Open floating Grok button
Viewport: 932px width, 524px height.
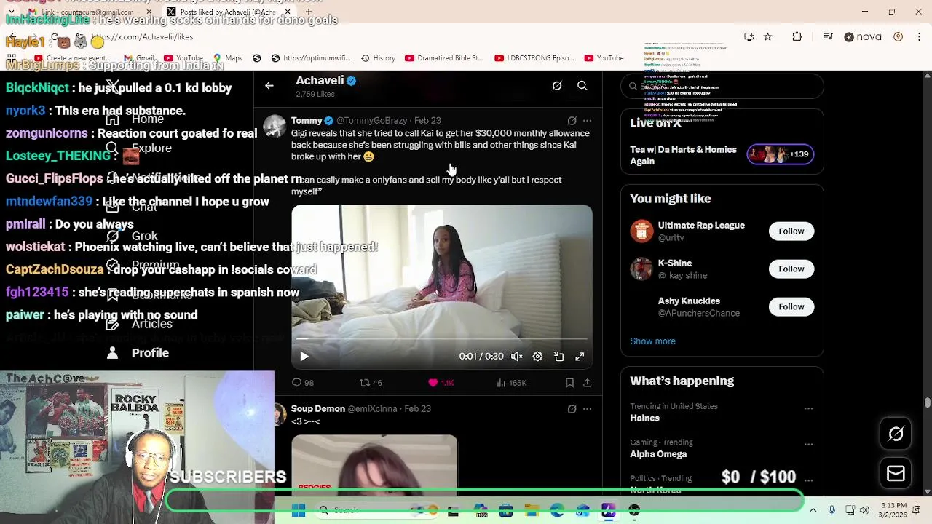[x=896, y=434]
